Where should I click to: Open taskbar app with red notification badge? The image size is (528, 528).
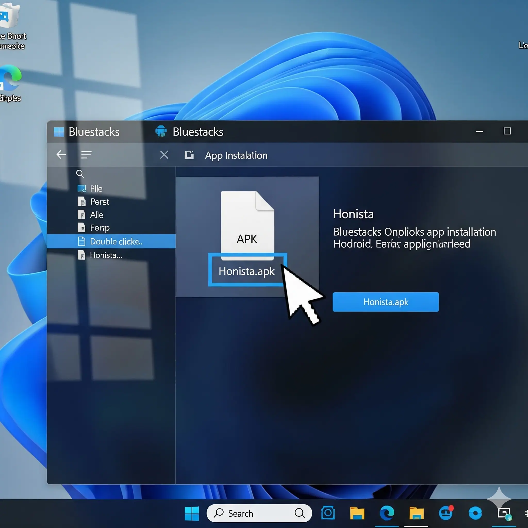click(x=446, y=513)
